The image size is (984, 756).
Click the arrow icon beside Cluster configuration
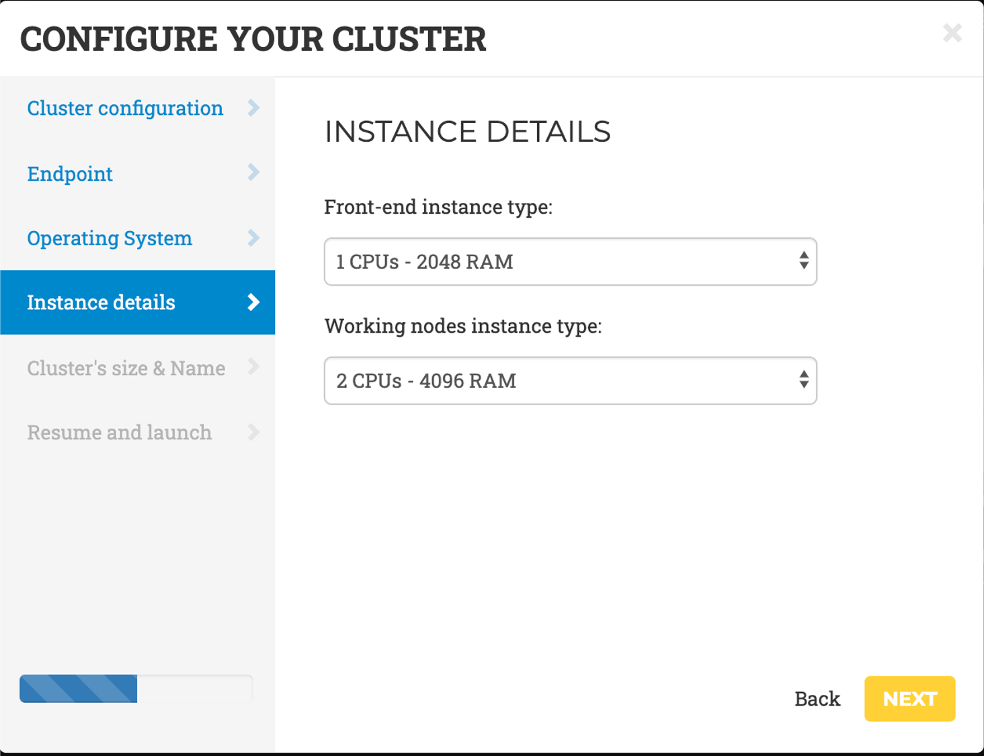coord(253,108)
